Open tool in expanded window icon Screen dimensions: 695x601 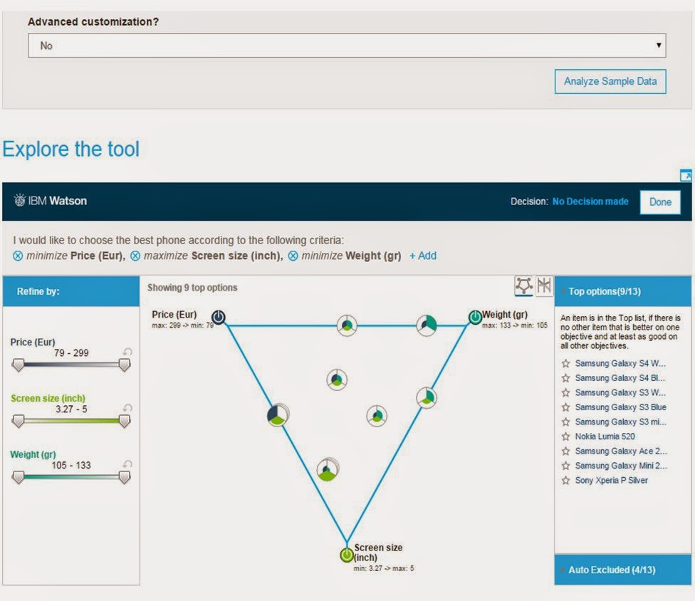[x=685, y=175]
